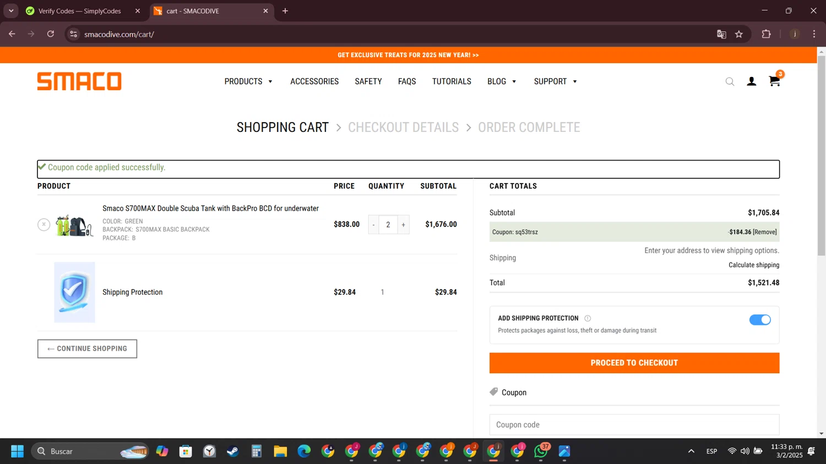Open TUTORIALS in the navigation
Viewport: 826px width, 464px height.
(452, 81)
